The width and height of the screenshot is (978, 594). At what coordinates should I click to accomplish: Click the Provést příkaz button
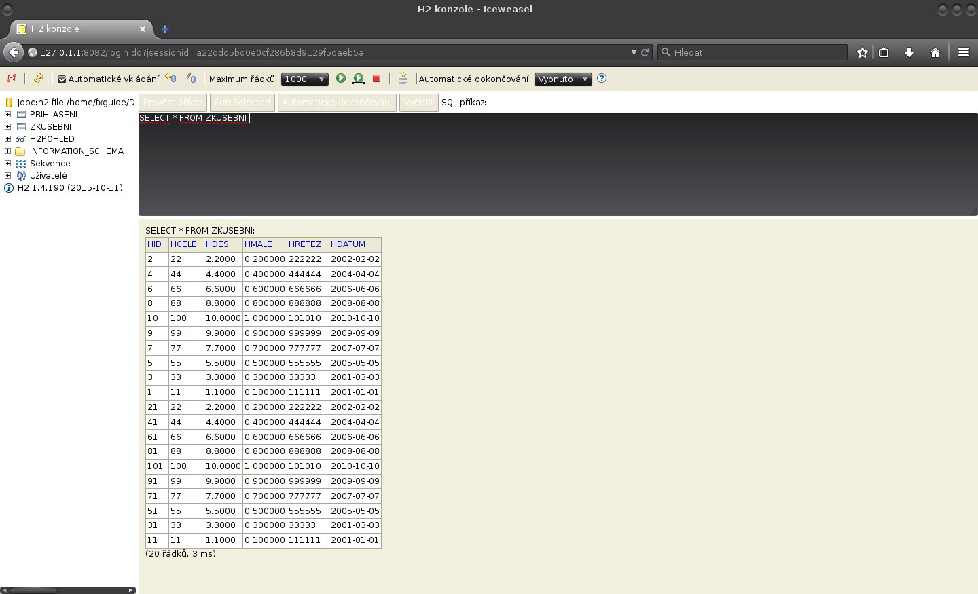pyautogui.click(x=173, y=103)
